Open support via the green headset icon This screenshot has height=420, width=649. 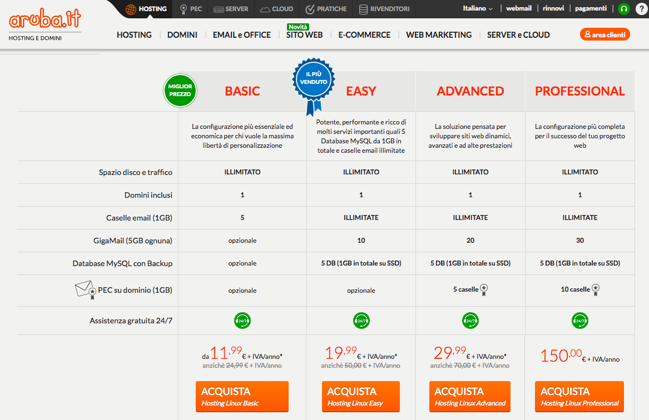[x=623, y=9]
